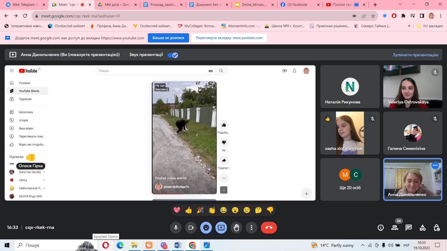Click the present screen button
Image resolution: width=447 pixels, height=251 pixels.
tap(221, 228)
